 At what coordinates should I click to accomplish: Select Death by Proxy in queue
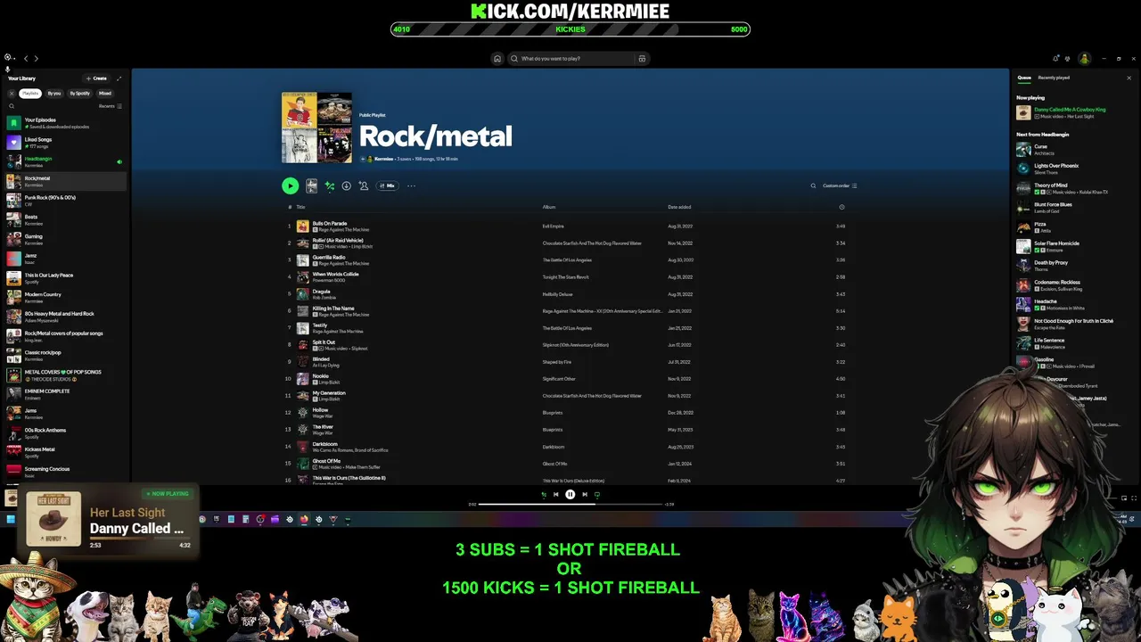pyautogui.click(x=1073, y=266)
